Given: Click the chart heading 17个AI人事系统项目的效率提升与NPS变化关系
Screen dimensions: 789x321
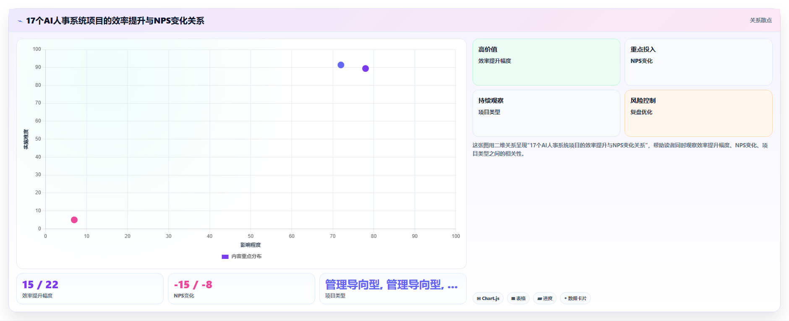Looking at the screenshot, I should [115, 21].
